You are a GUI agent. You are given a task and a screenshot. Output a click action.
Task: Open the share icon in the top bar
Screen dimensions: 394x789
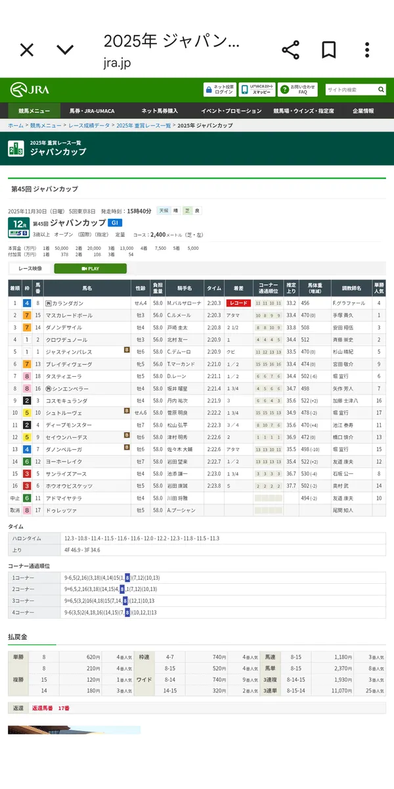290,50
